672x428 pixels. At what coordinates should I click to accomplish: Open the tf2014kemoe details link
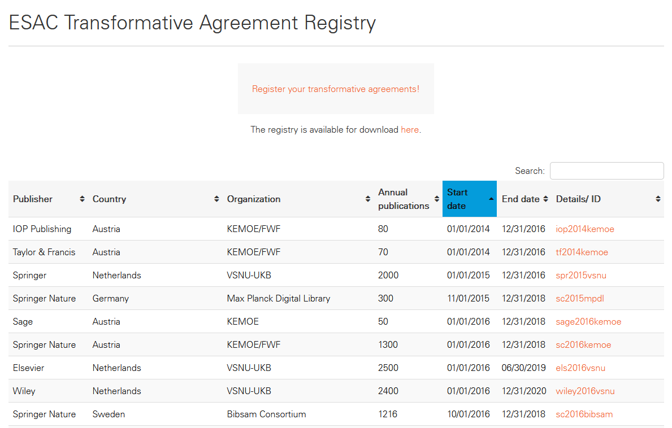(x=582, y=252)
